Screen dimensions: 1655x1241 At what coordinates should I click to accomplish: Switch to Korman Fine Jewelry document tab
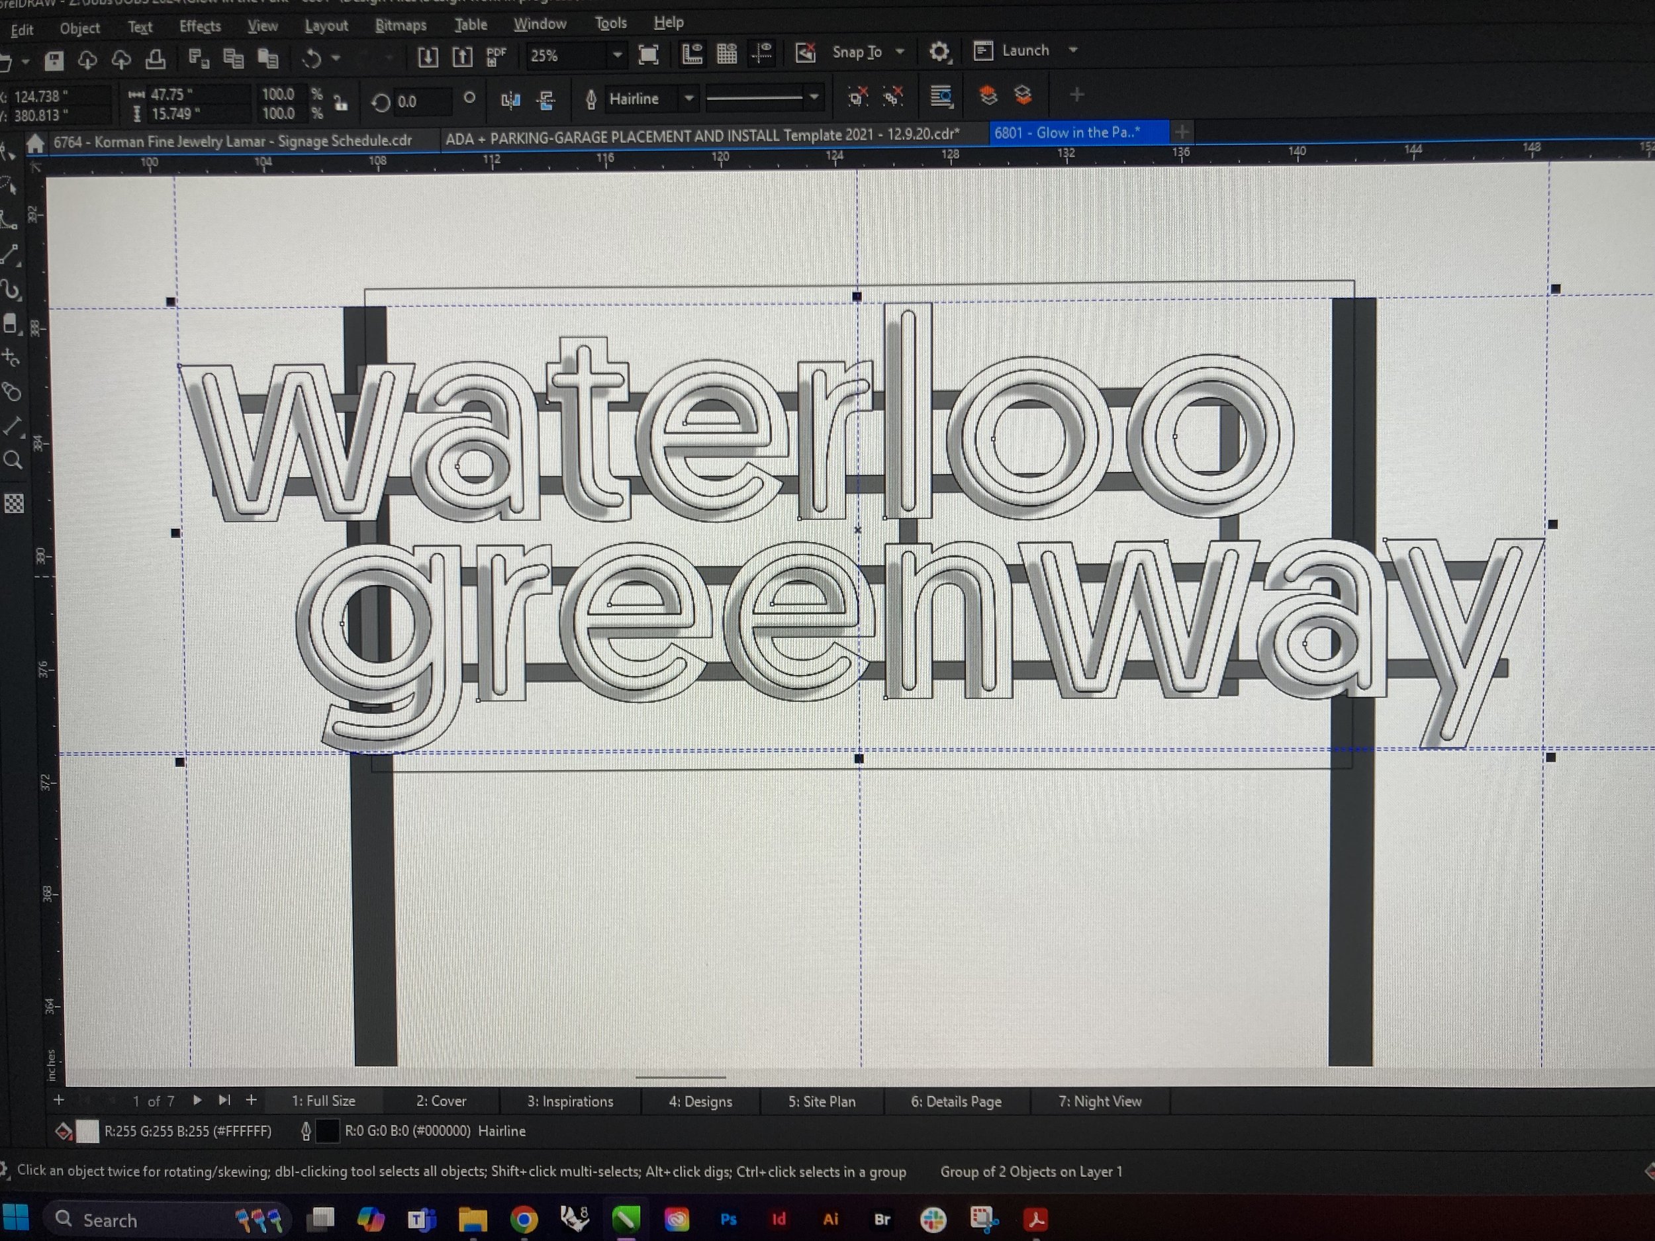tap(232, 142)
